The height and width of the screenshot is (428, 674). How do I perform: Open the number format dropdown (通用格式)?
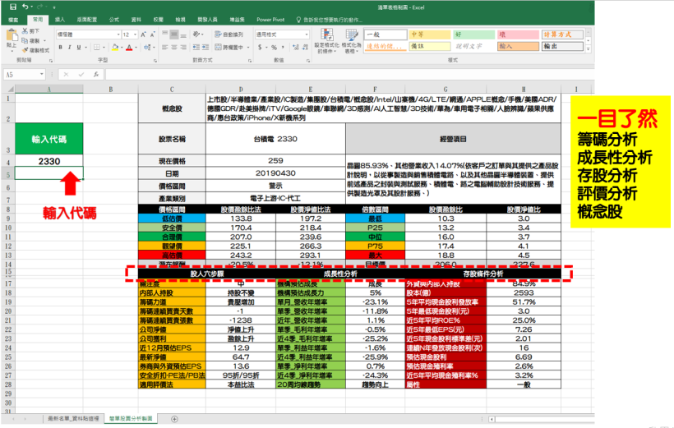coord(307,35)
